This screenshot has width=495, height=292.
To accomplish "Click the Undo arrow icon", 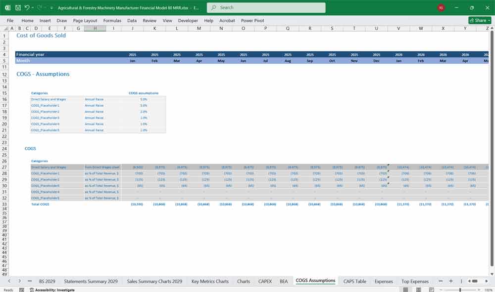I will [27, 8].
